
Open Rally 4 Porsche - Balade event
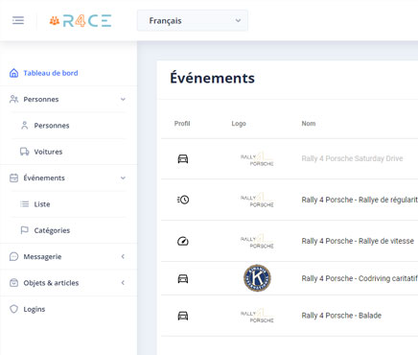[x=341, y=316]
